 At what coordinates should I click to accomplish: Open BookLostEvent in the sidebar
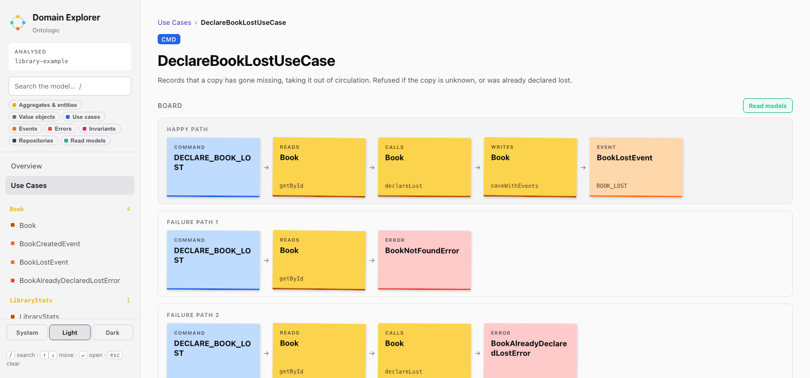pos(70,262)
